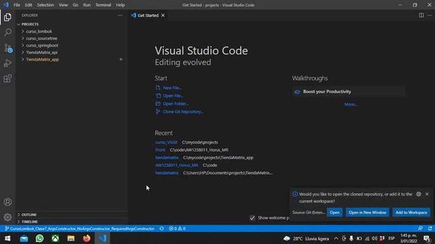This screenshot has width=435, height=244.
Task: Open recent curso_VSGit project
Action: (166, 142)
